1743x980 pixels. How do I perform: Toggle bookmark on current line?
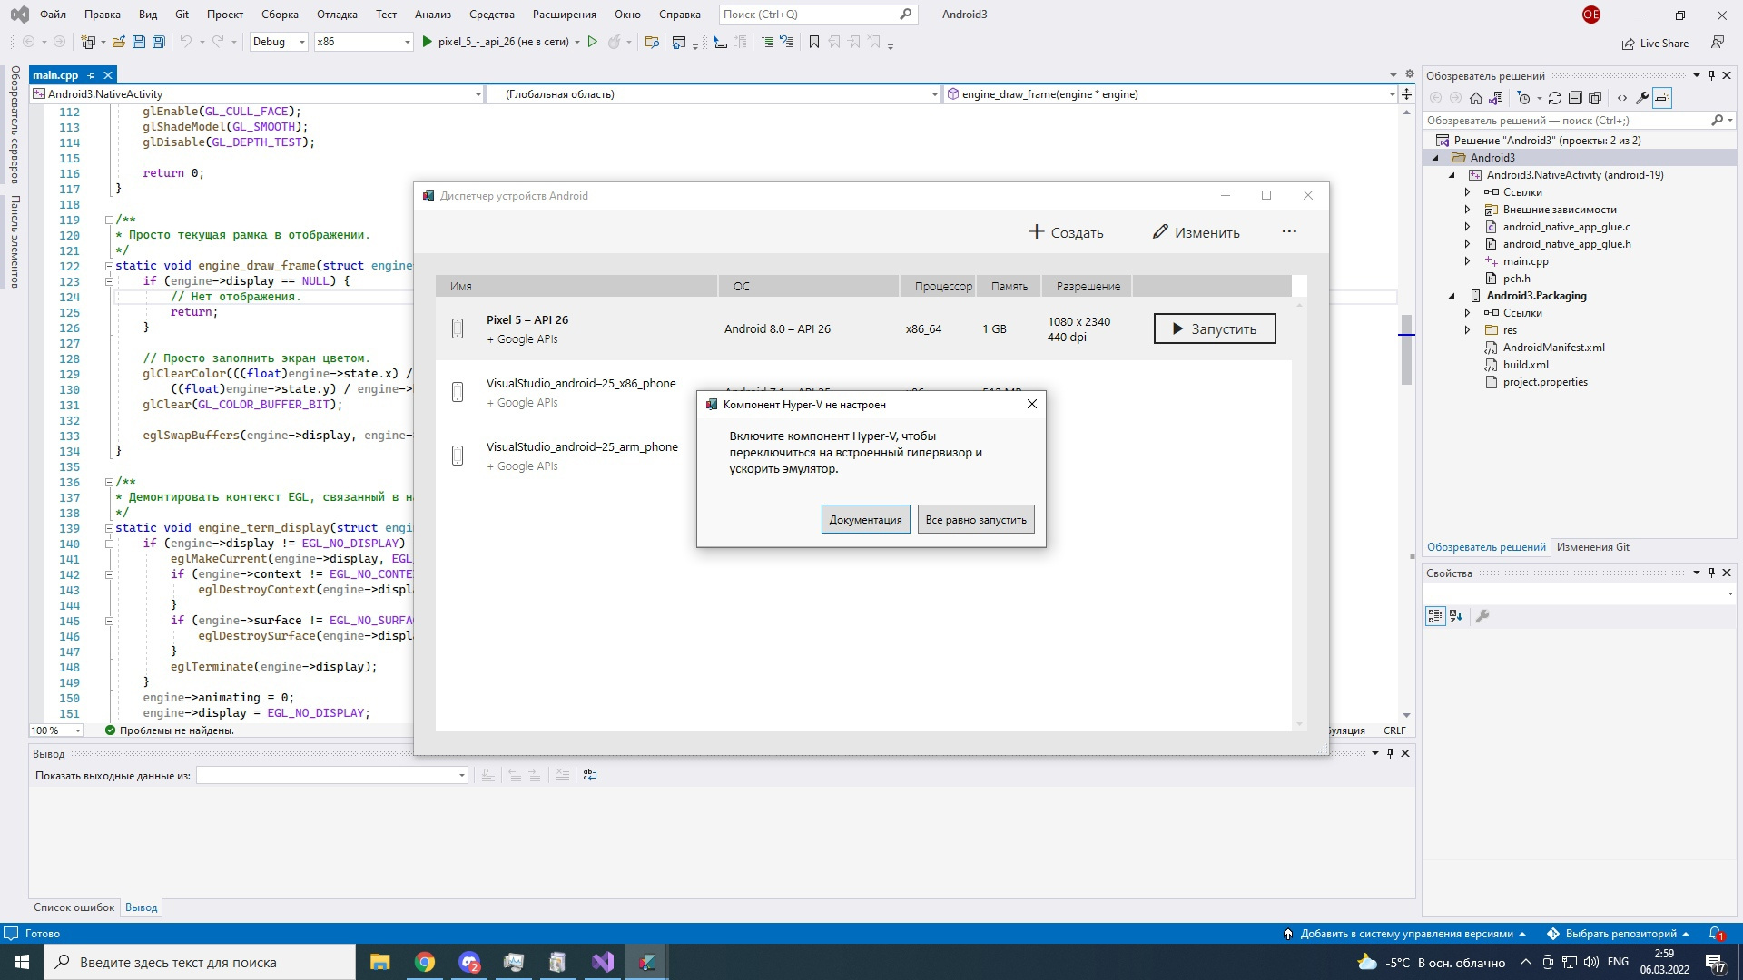click(x=813, y=42)
